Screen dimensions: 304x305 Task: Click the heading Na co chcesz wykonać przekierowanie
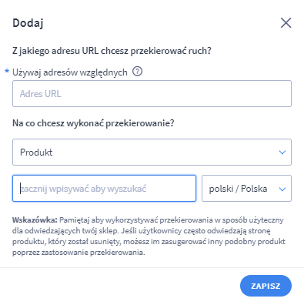pyautogui.click(x=93, y=123)
